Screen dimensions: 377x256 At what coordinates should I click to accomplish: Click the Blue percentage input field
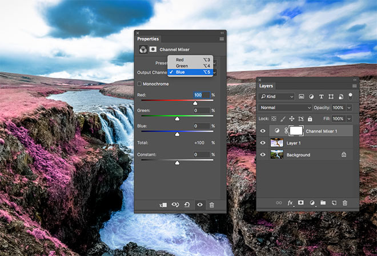click(x=202, y=126)
